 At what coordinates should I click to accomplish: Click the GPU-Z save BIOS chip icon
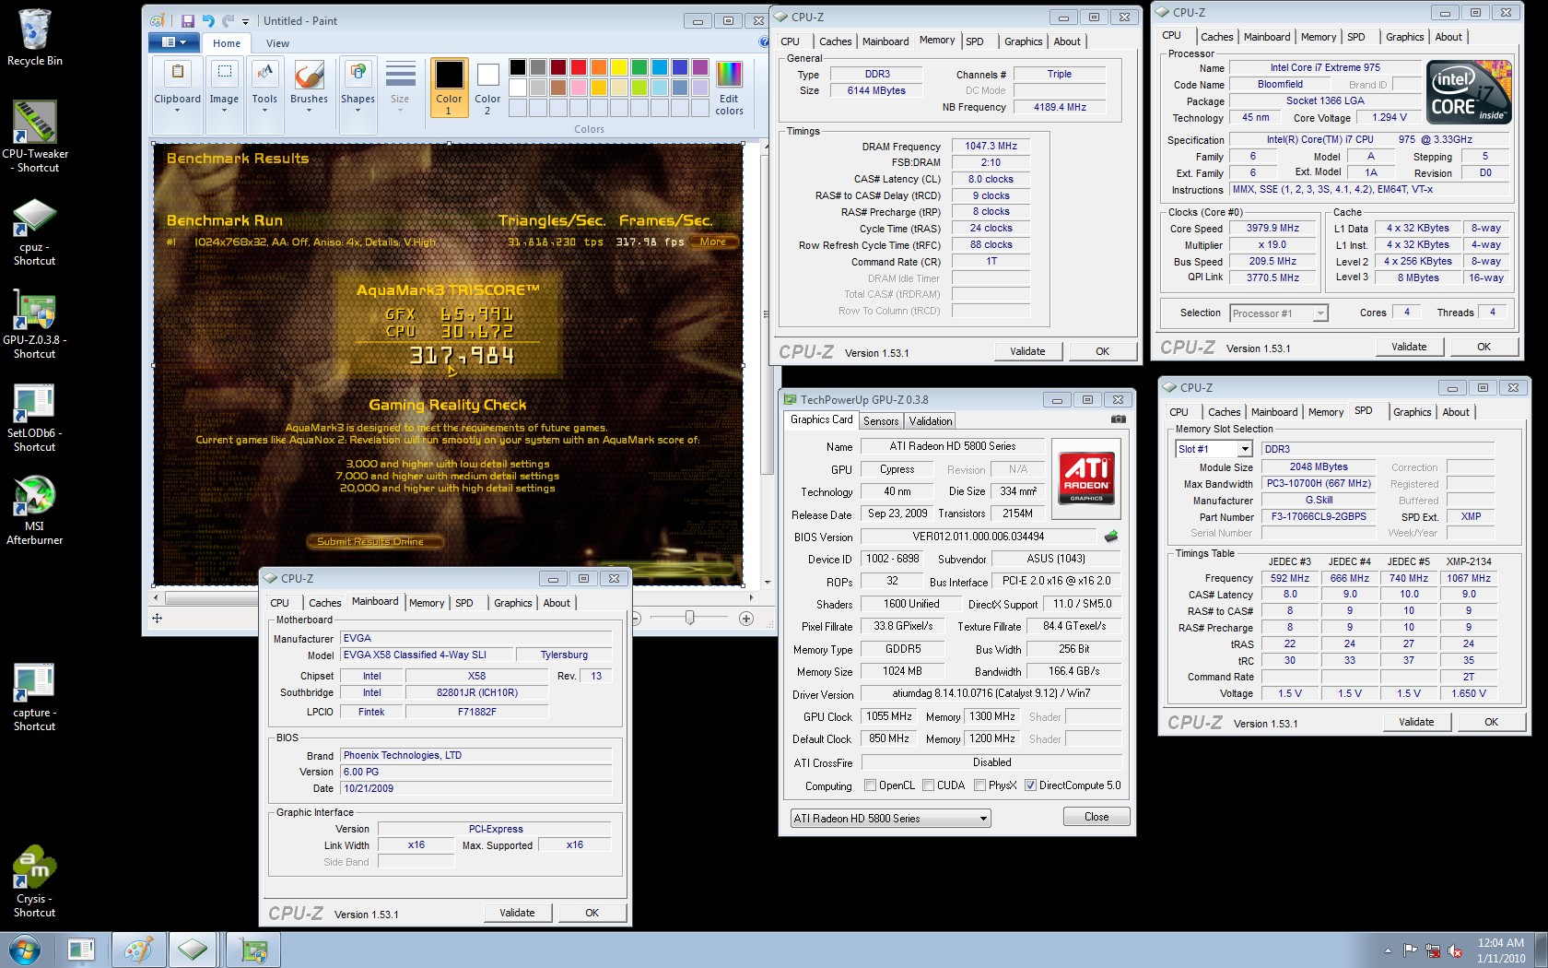click(x=1111, y=536)
